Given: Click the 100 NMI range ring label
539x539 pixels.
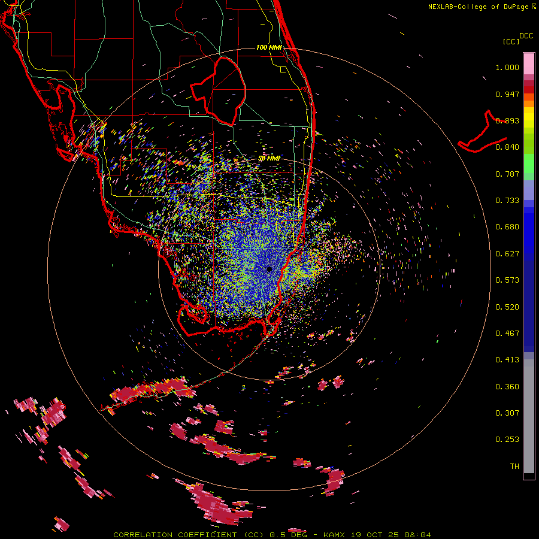Looking at the screenshot, I should click(269, 47).
